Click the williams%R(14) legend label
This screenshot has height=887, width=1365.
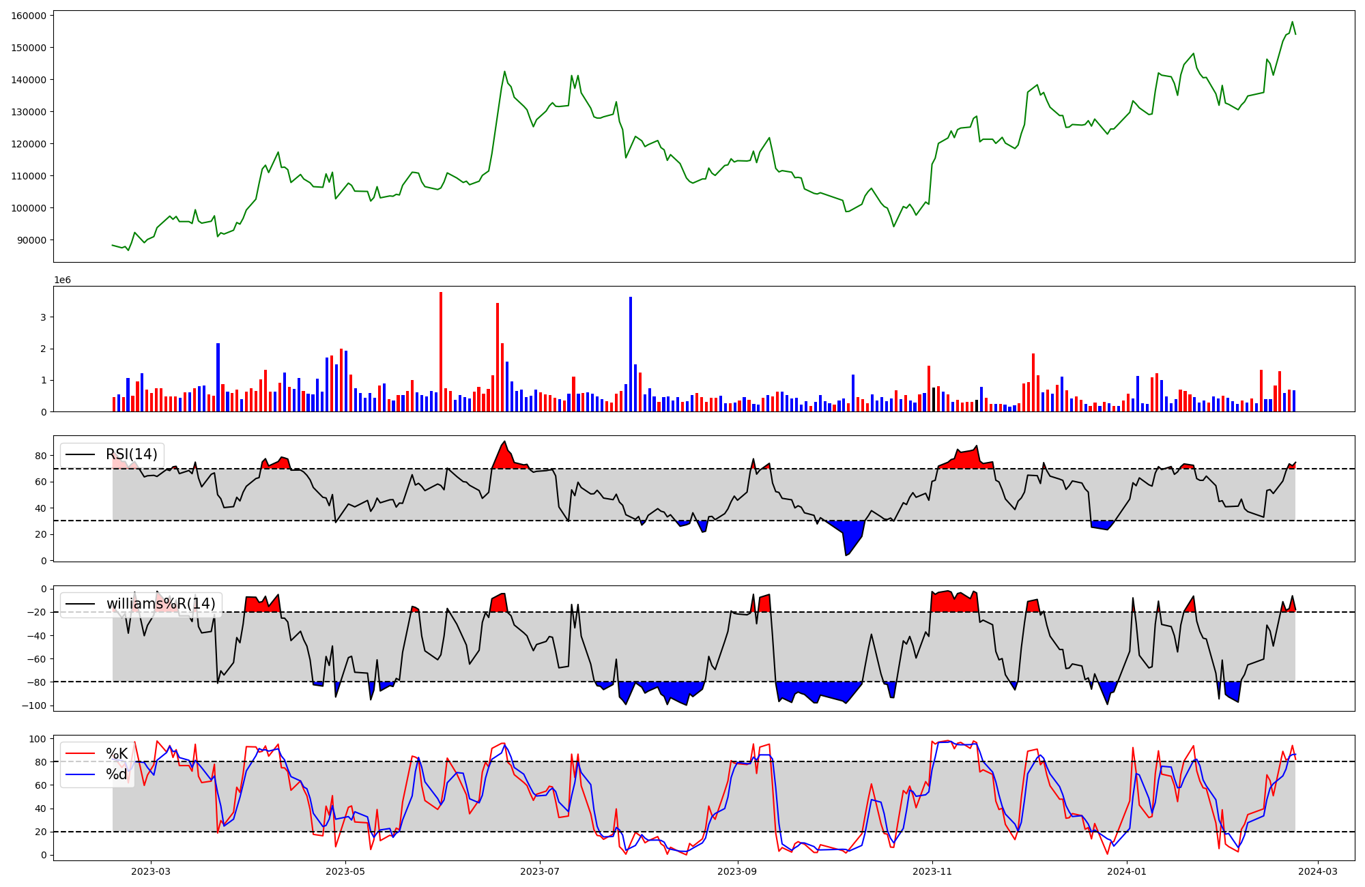pyautogui.click(x=160, y=604)
